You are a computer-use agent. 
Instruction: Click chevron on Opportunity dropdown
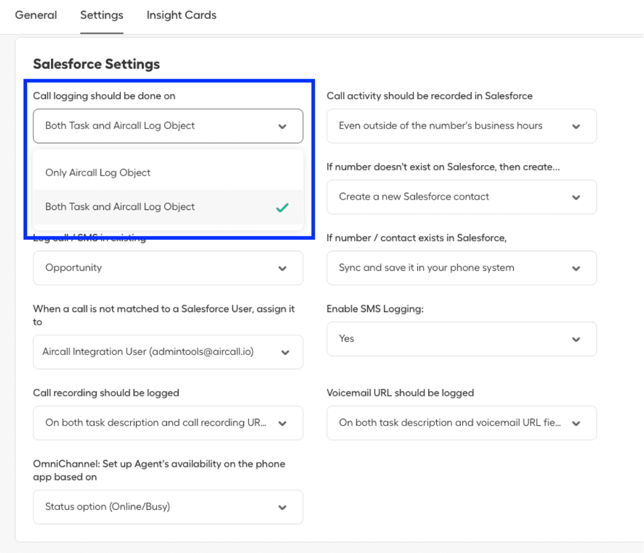point(282,268)
